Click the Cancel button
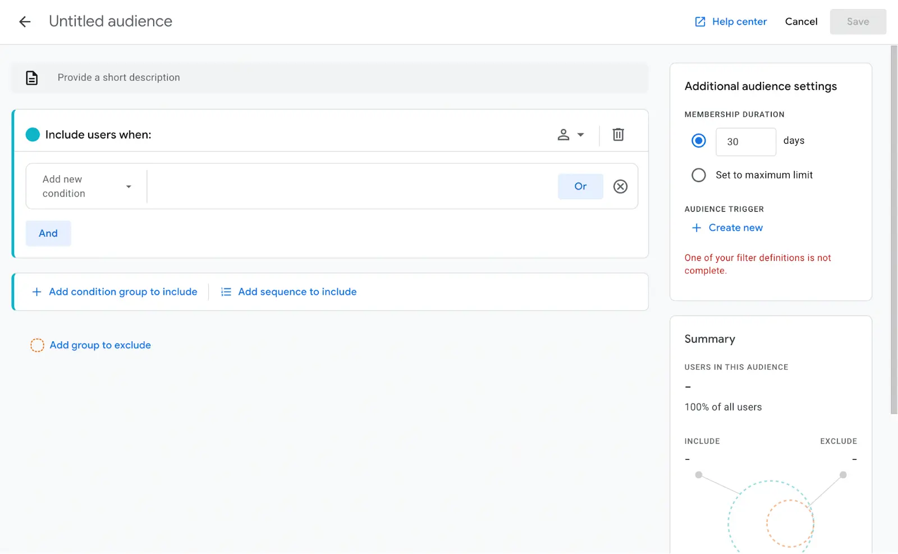This screenshot has width=898, height=554. click(801, 22)
